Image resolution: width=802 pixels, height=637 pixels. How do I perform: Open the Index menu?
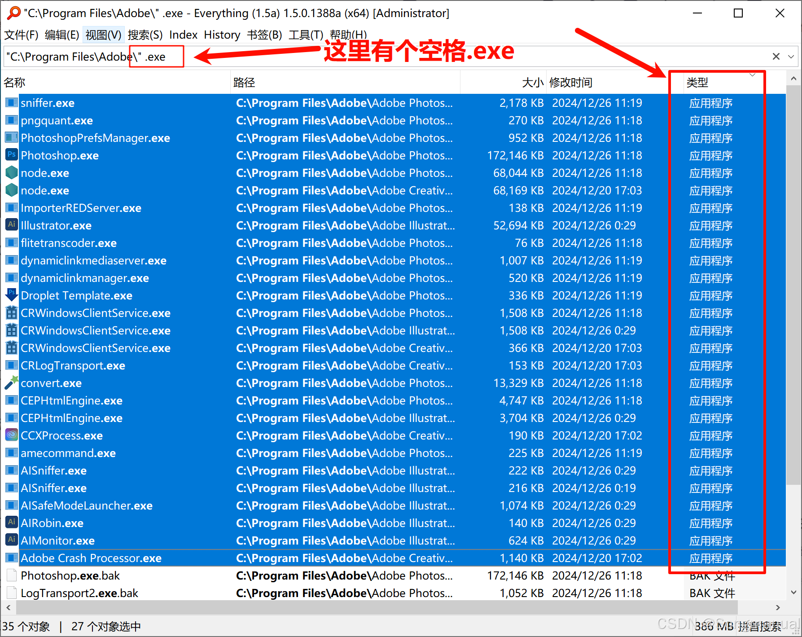[183, 35]
